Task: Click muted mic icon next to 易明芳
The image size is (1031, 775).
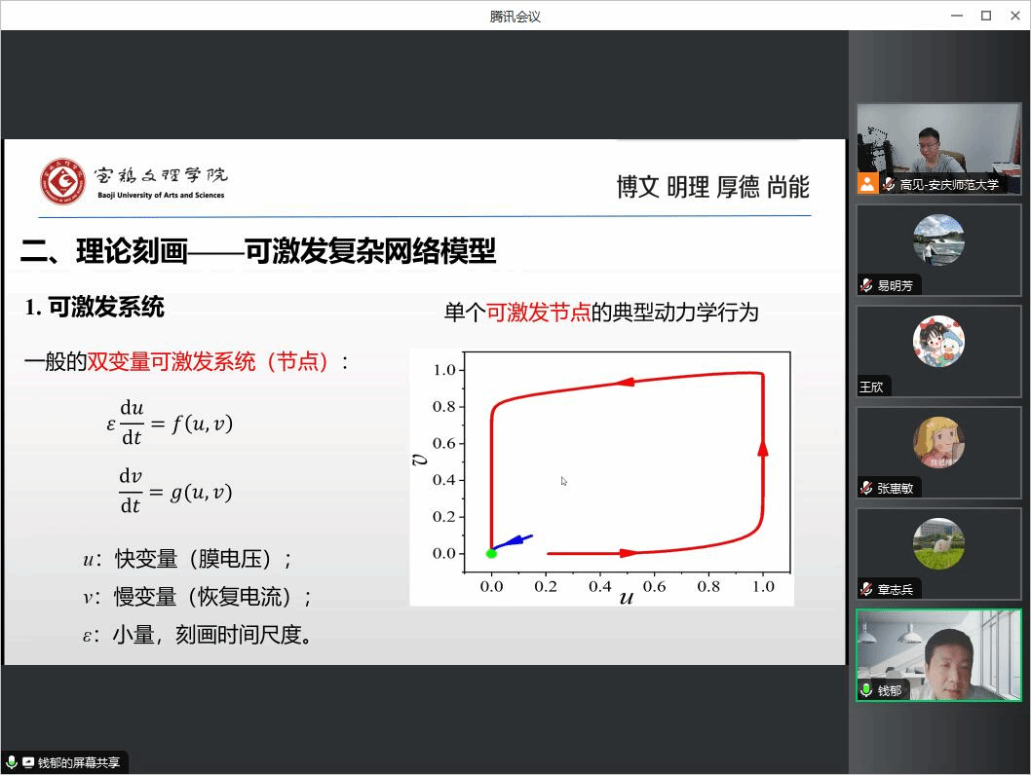Action: pyautogui.click(x=866, y=285)
